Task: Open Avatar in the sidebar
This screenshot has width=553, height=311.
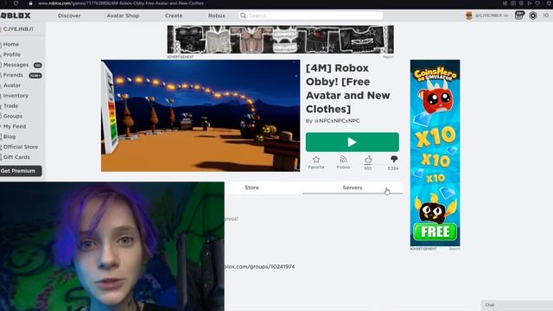Action: coord(12,86)
